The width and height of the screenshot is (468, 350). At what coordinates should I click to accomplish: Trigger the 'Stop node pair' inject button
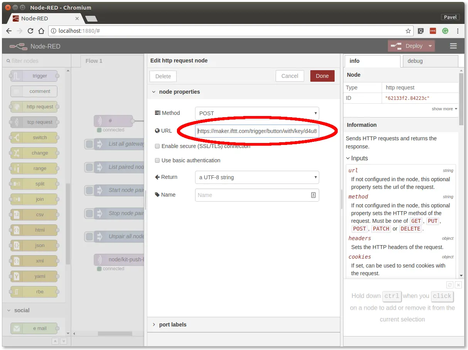[89, 214]
